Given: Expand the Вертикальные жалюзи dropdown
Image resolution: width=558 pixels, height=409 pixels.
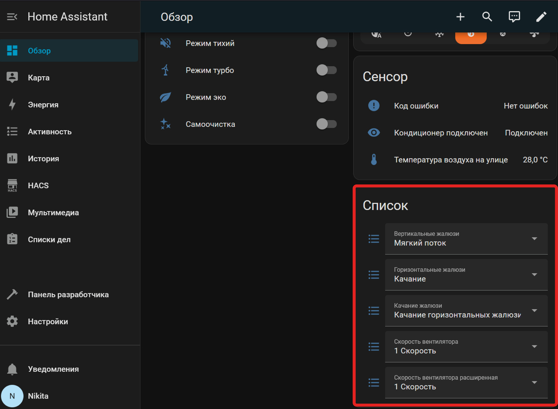Looking at the screenshot, I should click(466, 239).
